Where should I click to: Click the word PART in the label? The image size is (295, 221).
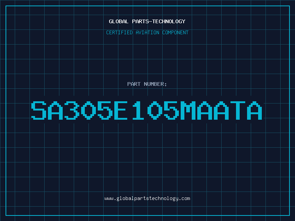pos(134,84)
